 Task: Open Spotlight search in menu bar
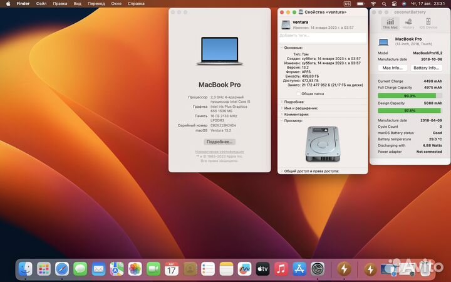pos(384,4)
